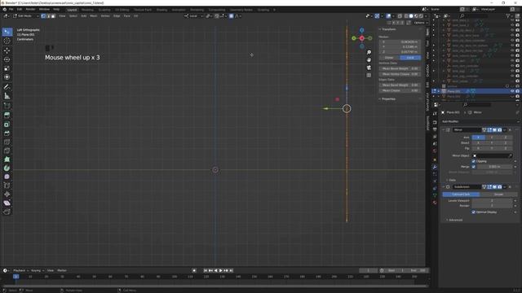522x293 pixels.
Task: Open the File menu
Action: (11, 9)
